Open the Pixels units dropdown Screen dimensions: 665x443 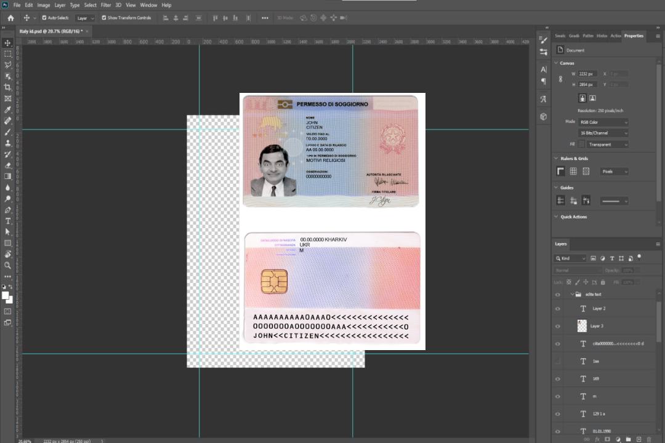click(615, 171)
